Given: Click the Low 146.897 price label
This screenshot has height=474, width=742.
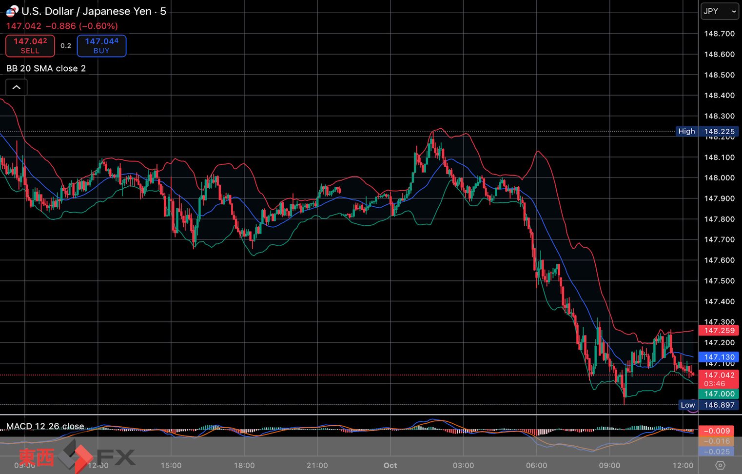Looking at the screenshot, I should (708, 405).
